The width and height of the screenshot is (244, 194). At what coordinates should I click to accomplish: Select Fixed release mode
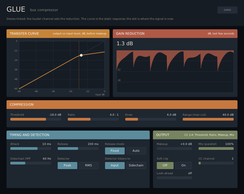click(115, 151)
